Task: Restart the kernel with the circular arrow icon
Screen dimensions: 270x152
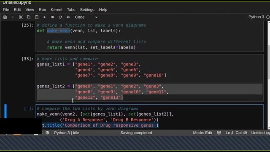Action: click(60, 17)
